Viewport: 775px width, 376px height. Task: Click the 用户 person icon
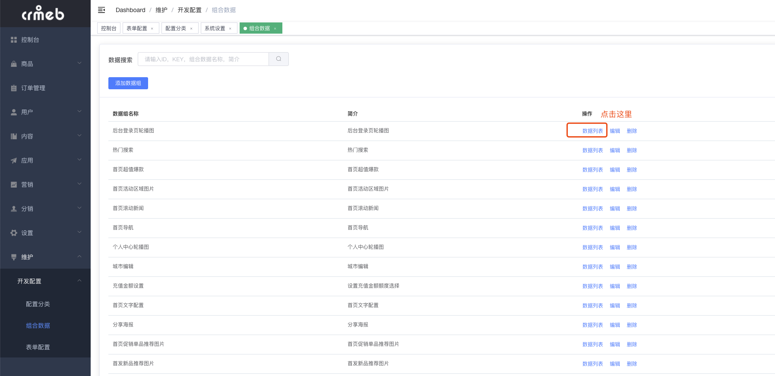tap(14, 112)
